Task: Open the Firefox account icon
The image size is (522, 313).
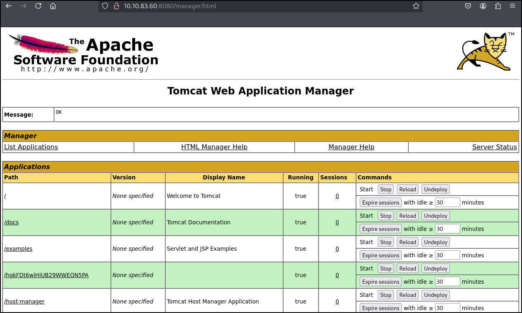Action: pos(483,6)
